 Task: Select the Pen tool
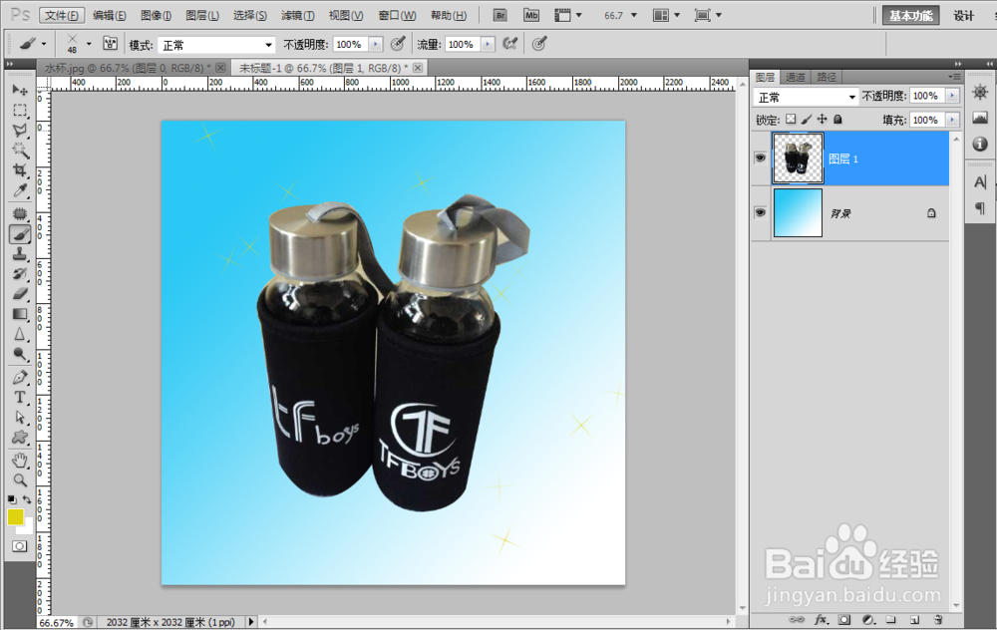(x=20, y=378)
